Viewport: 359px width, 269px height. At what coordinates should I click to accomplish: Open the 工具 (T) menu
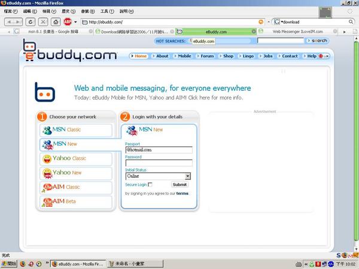pos(107,11)
